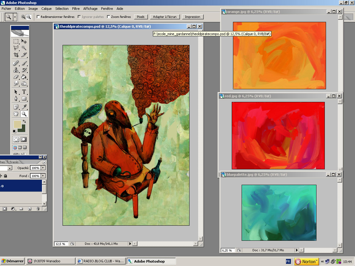Switch to standard screen mode
355x266 pixels.
pos(15,147)
